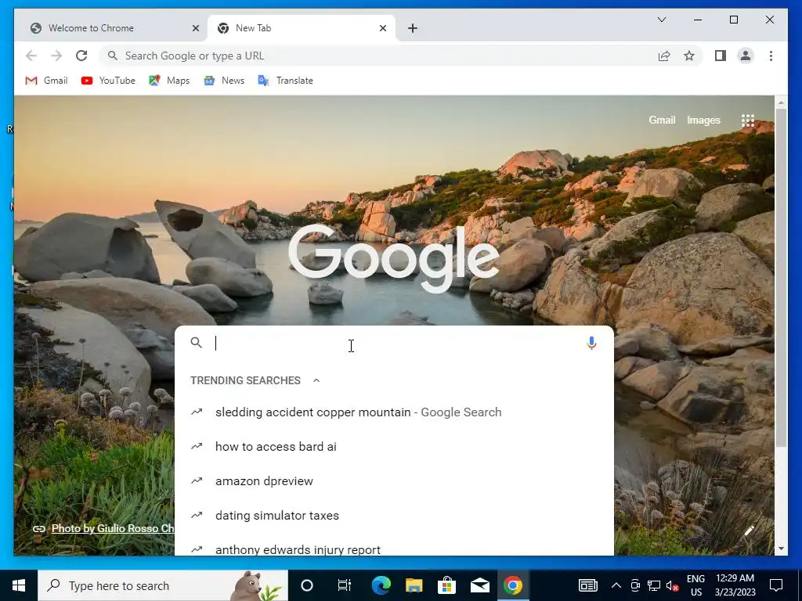
Task: Open Mail app from taskbar
Action: point(480,585)
